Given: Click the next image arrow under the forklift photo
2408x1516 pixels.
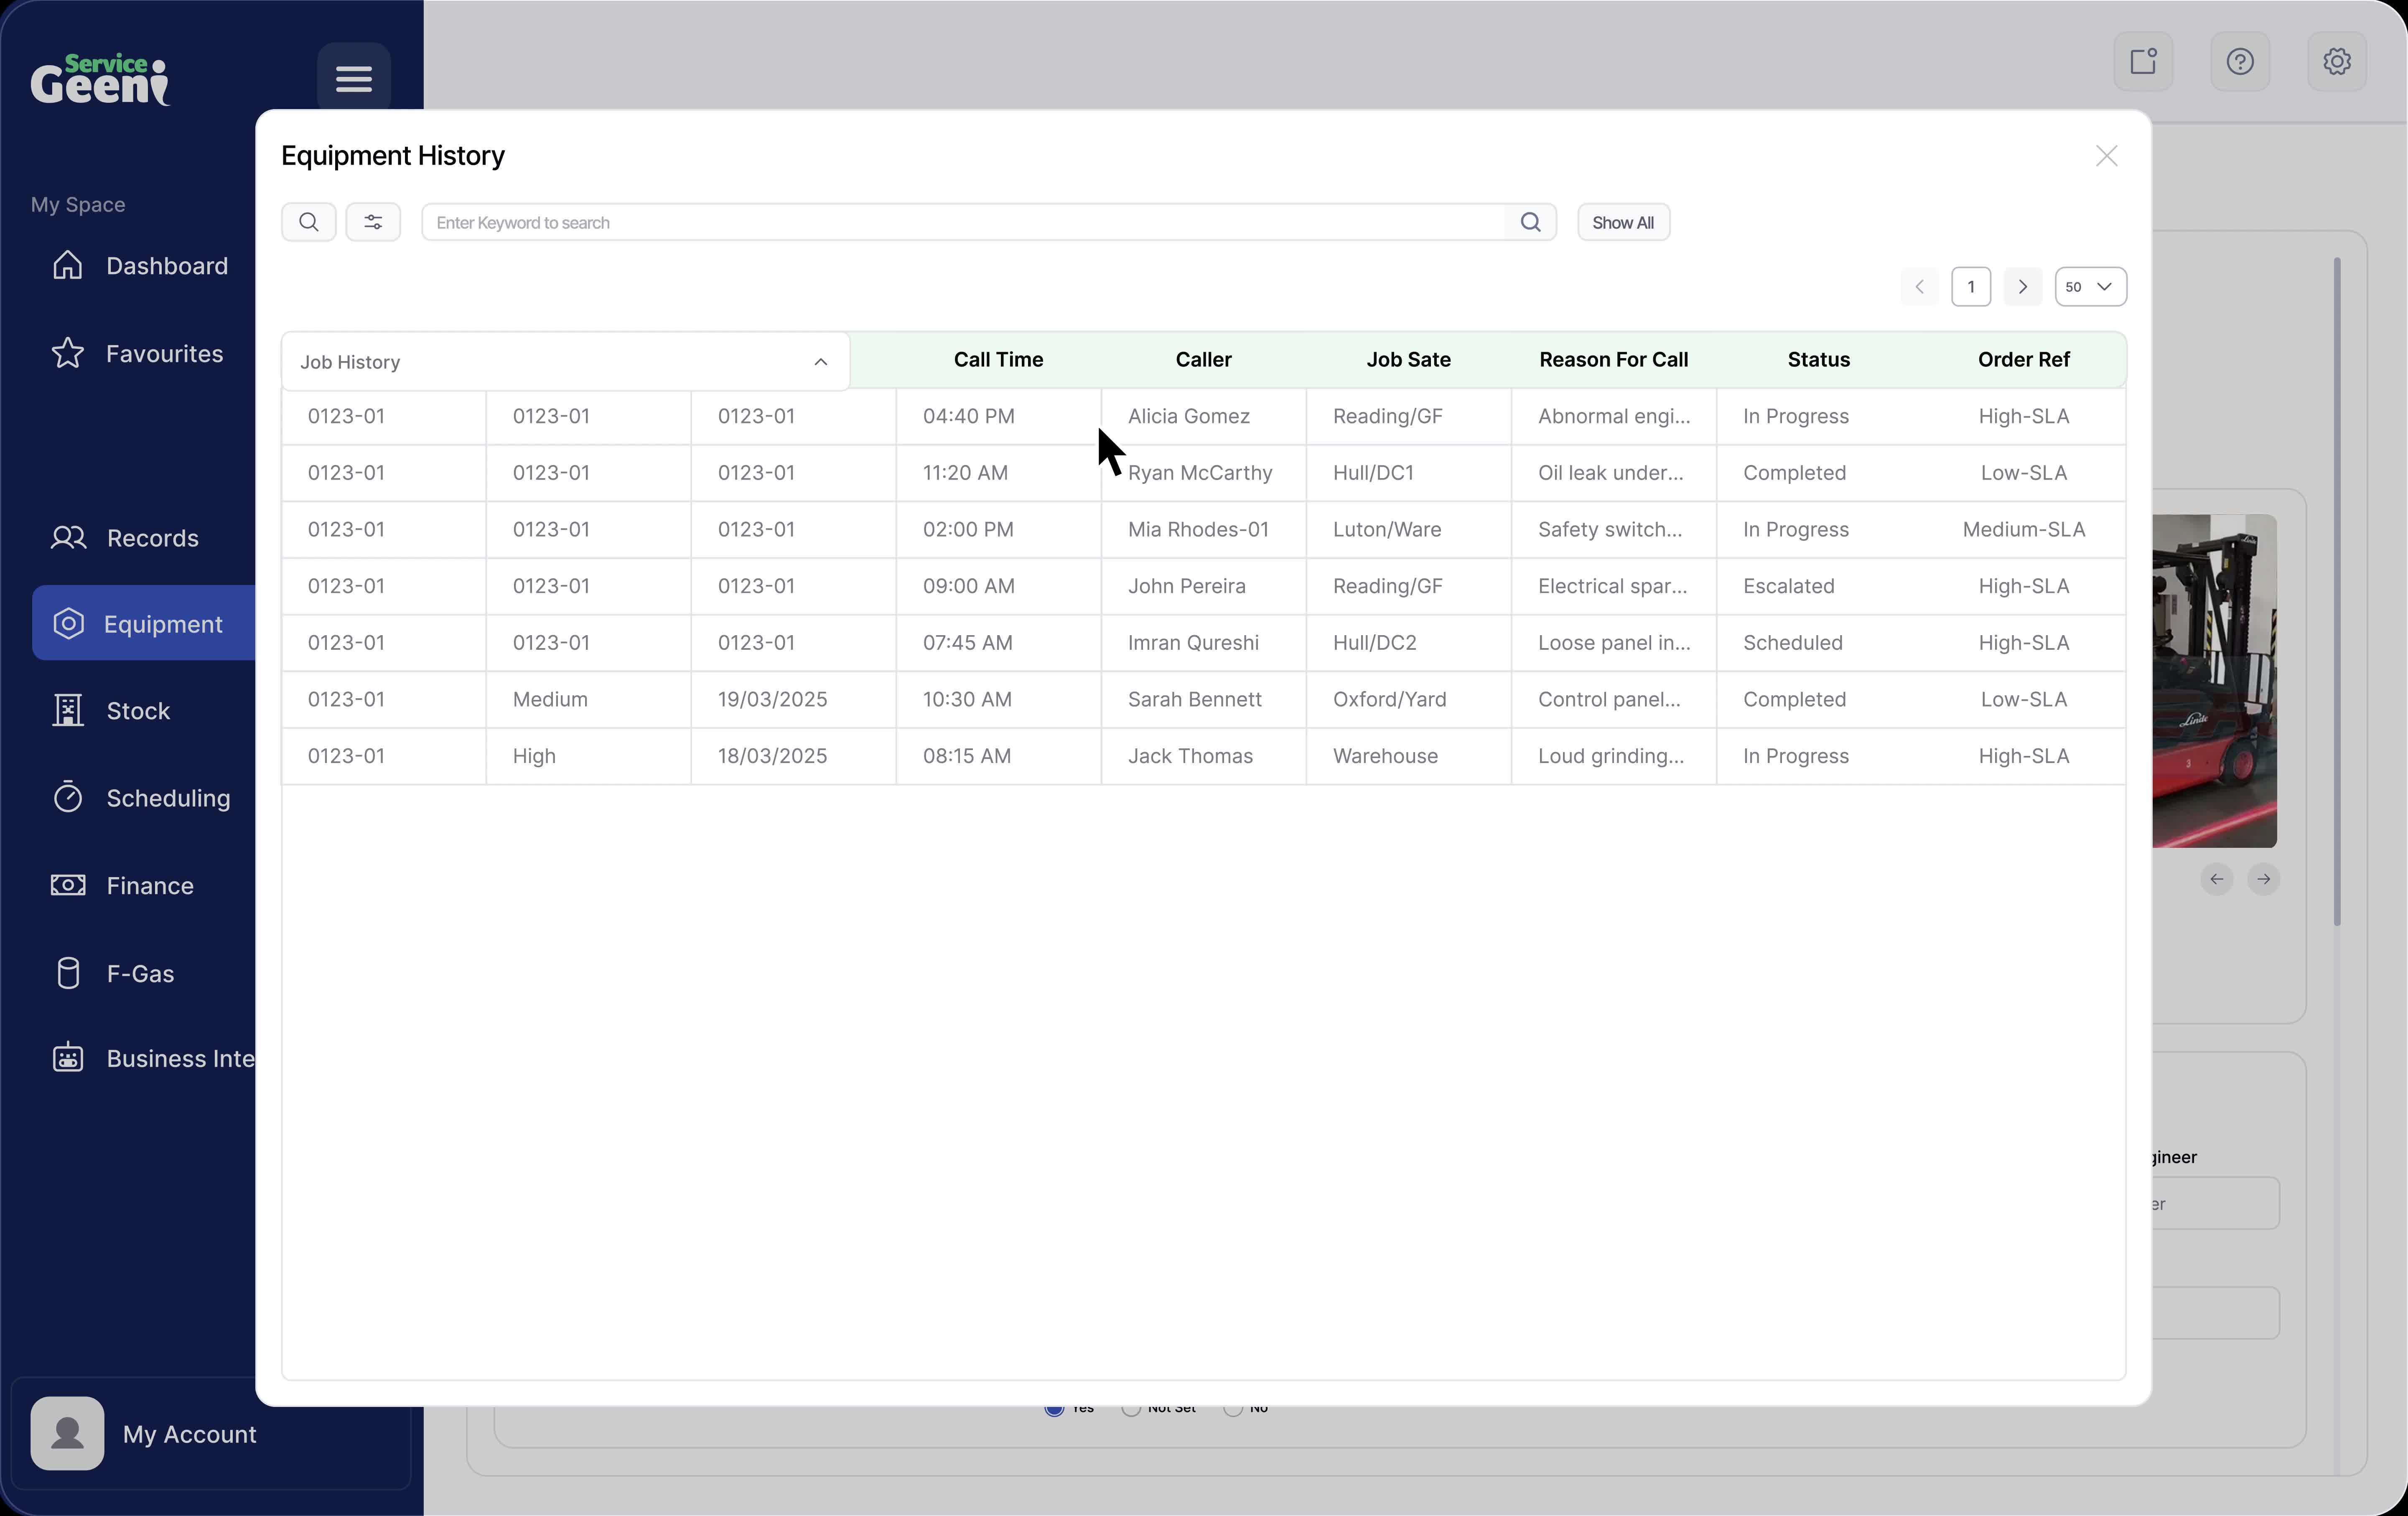Looking at the screenshot, I should 2263,879.
